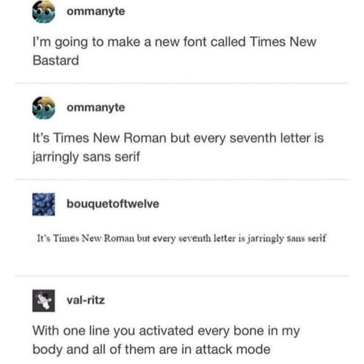
Task: Click val-ritz's profile avatar
Action: [x=44, y=300]
